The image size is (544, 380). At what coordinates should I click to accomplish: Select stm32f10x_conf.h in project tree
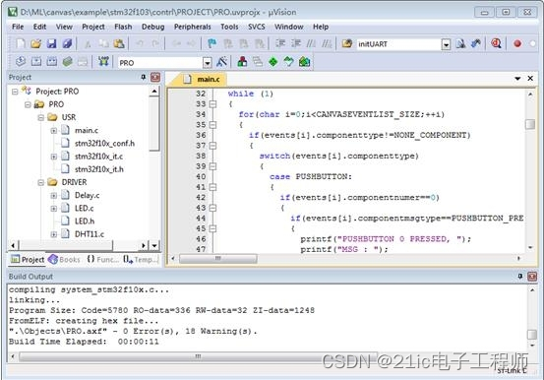coord(104,144)
